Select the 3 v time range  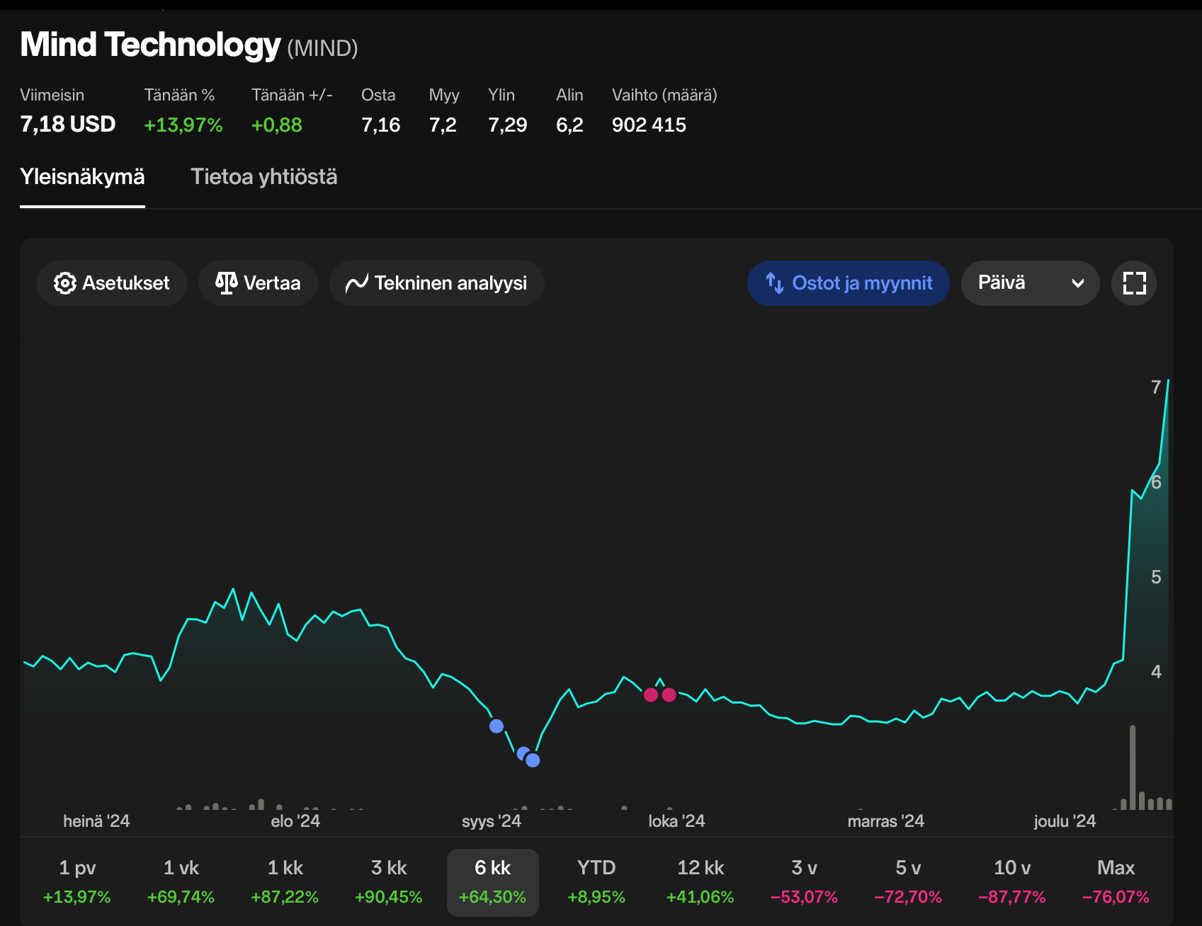pos(804,882)
